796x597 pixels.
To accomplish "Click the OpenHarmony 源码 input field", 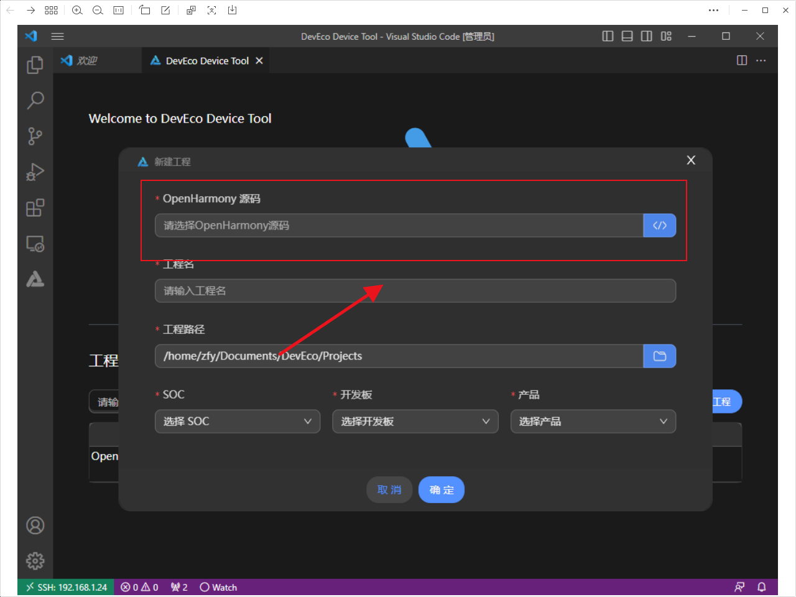I will (399, 225).
